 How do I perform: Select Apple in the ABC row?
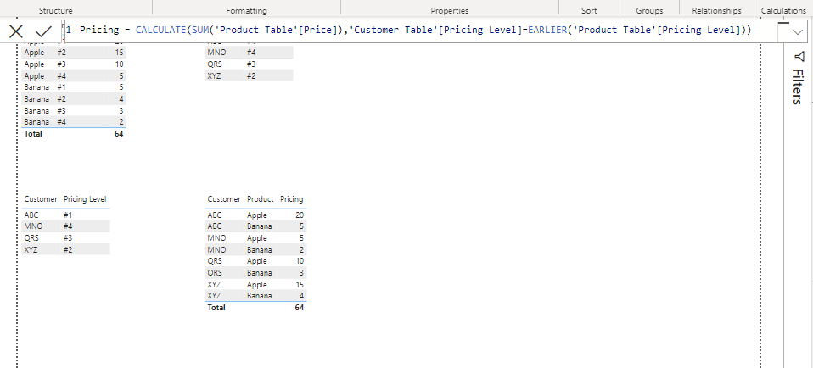point(256,215)
